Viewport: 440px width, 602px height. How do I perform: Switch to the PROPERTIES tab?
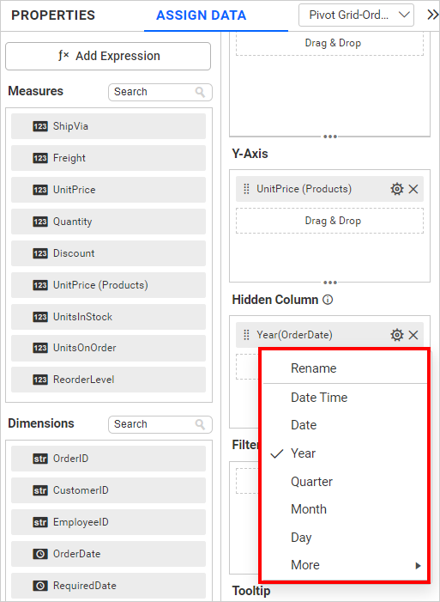click(53, 15)
